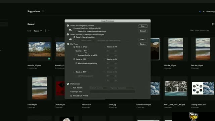This screenshot has width=215, height=121.
Task: Open the Australia_02.psdc thumbnail
Action: click(x=40, y=49)
